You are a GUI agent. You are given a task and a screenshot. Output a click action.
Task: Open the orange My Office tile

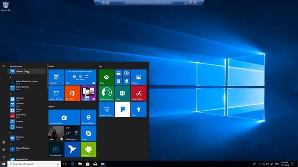[x=72, y=93]
